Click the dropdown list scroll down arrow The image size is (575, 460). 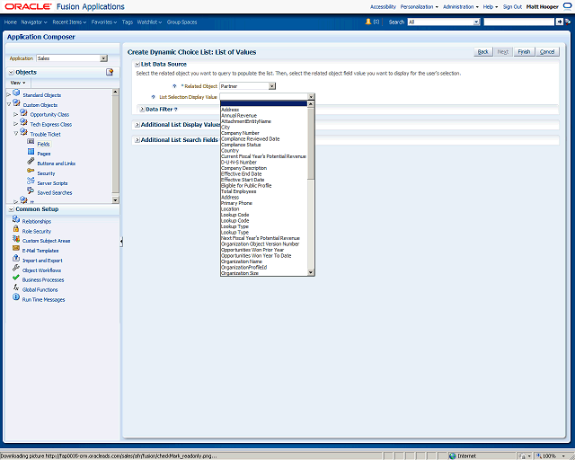[x=311, y=272]
